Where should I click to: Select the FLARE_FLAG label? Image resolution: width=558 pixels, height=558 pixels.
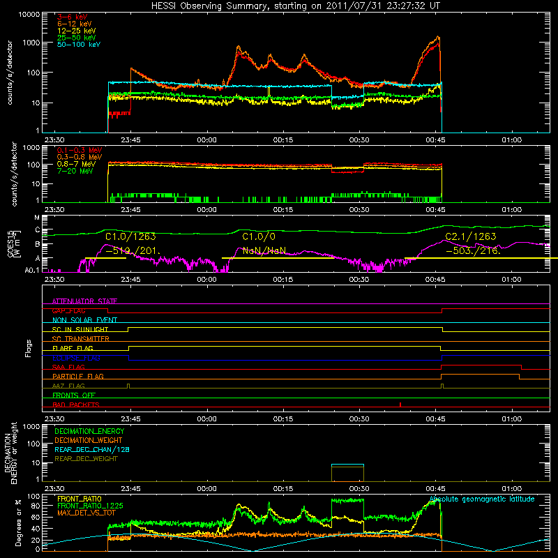pos(73,348)
